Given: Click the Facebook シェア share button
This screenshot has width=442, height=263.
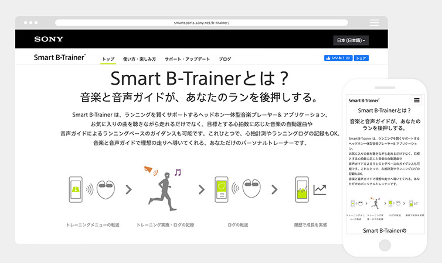Looking at the screenshot, I should pos(361,58).
